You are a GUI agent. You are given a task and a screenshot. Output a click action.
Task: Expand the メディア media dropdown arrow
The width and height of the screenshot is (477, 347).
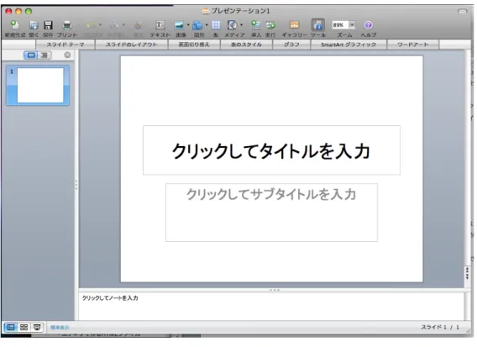pos(242,25)
